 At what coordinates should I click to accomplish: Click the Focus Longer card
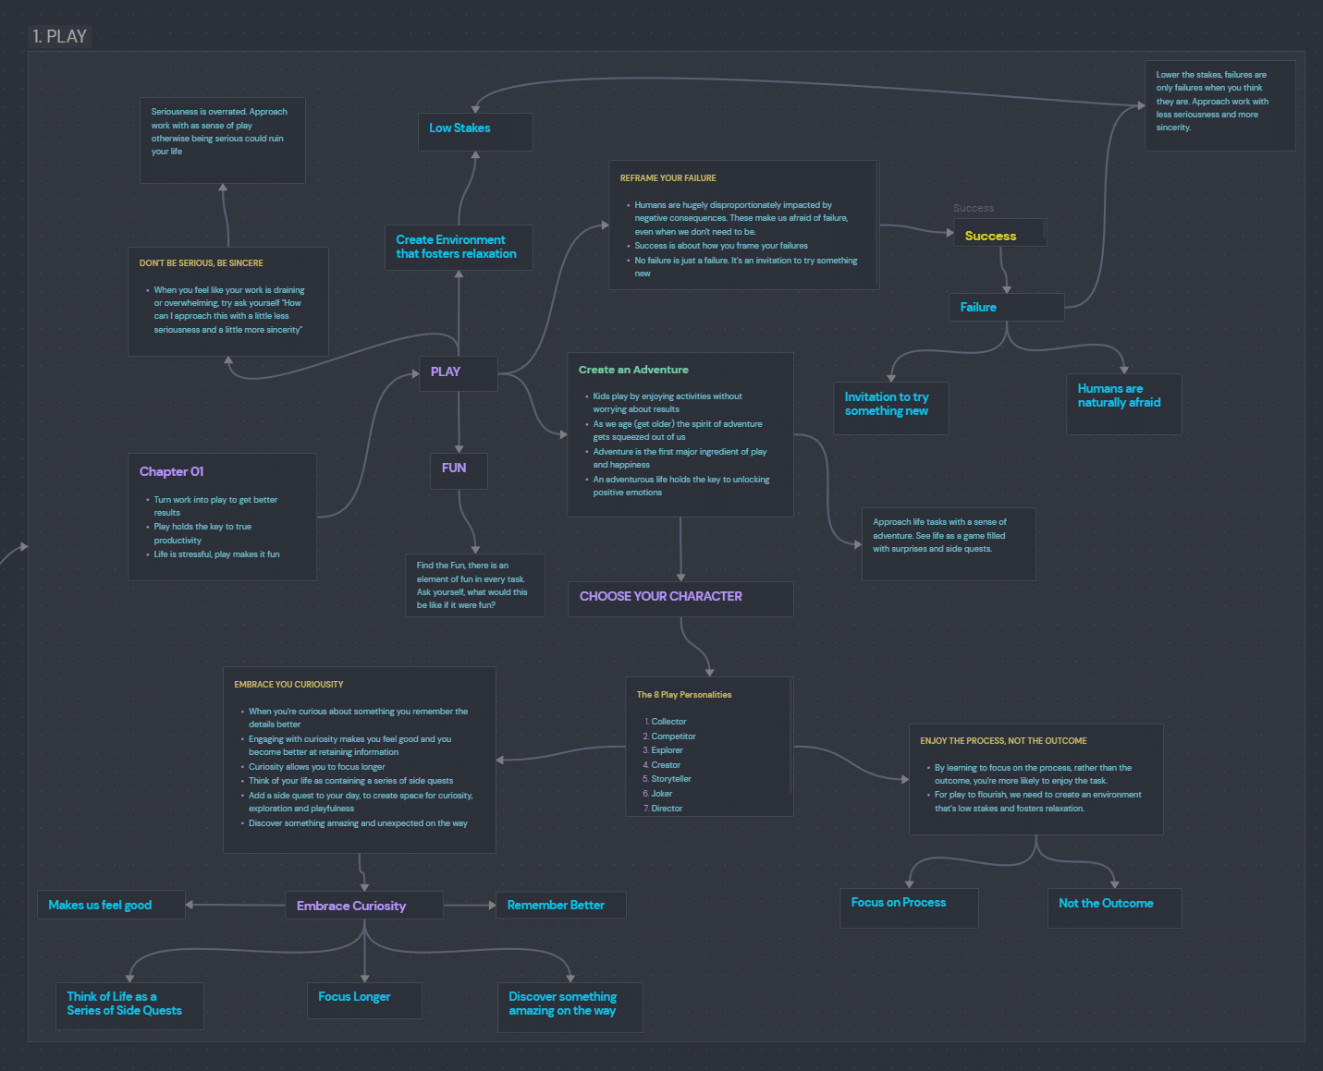(x=364, y=1000)
